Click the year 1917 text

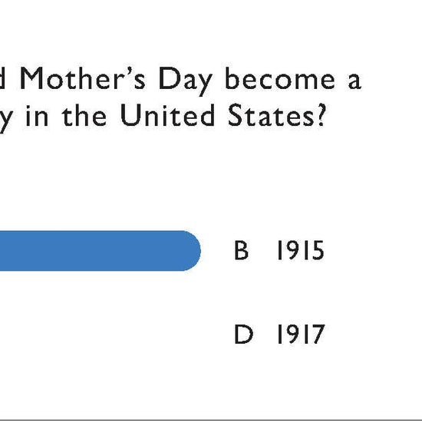[x=302, y=334]
